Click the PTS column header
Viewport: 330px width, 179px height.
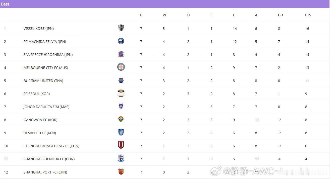pos(308,15)
